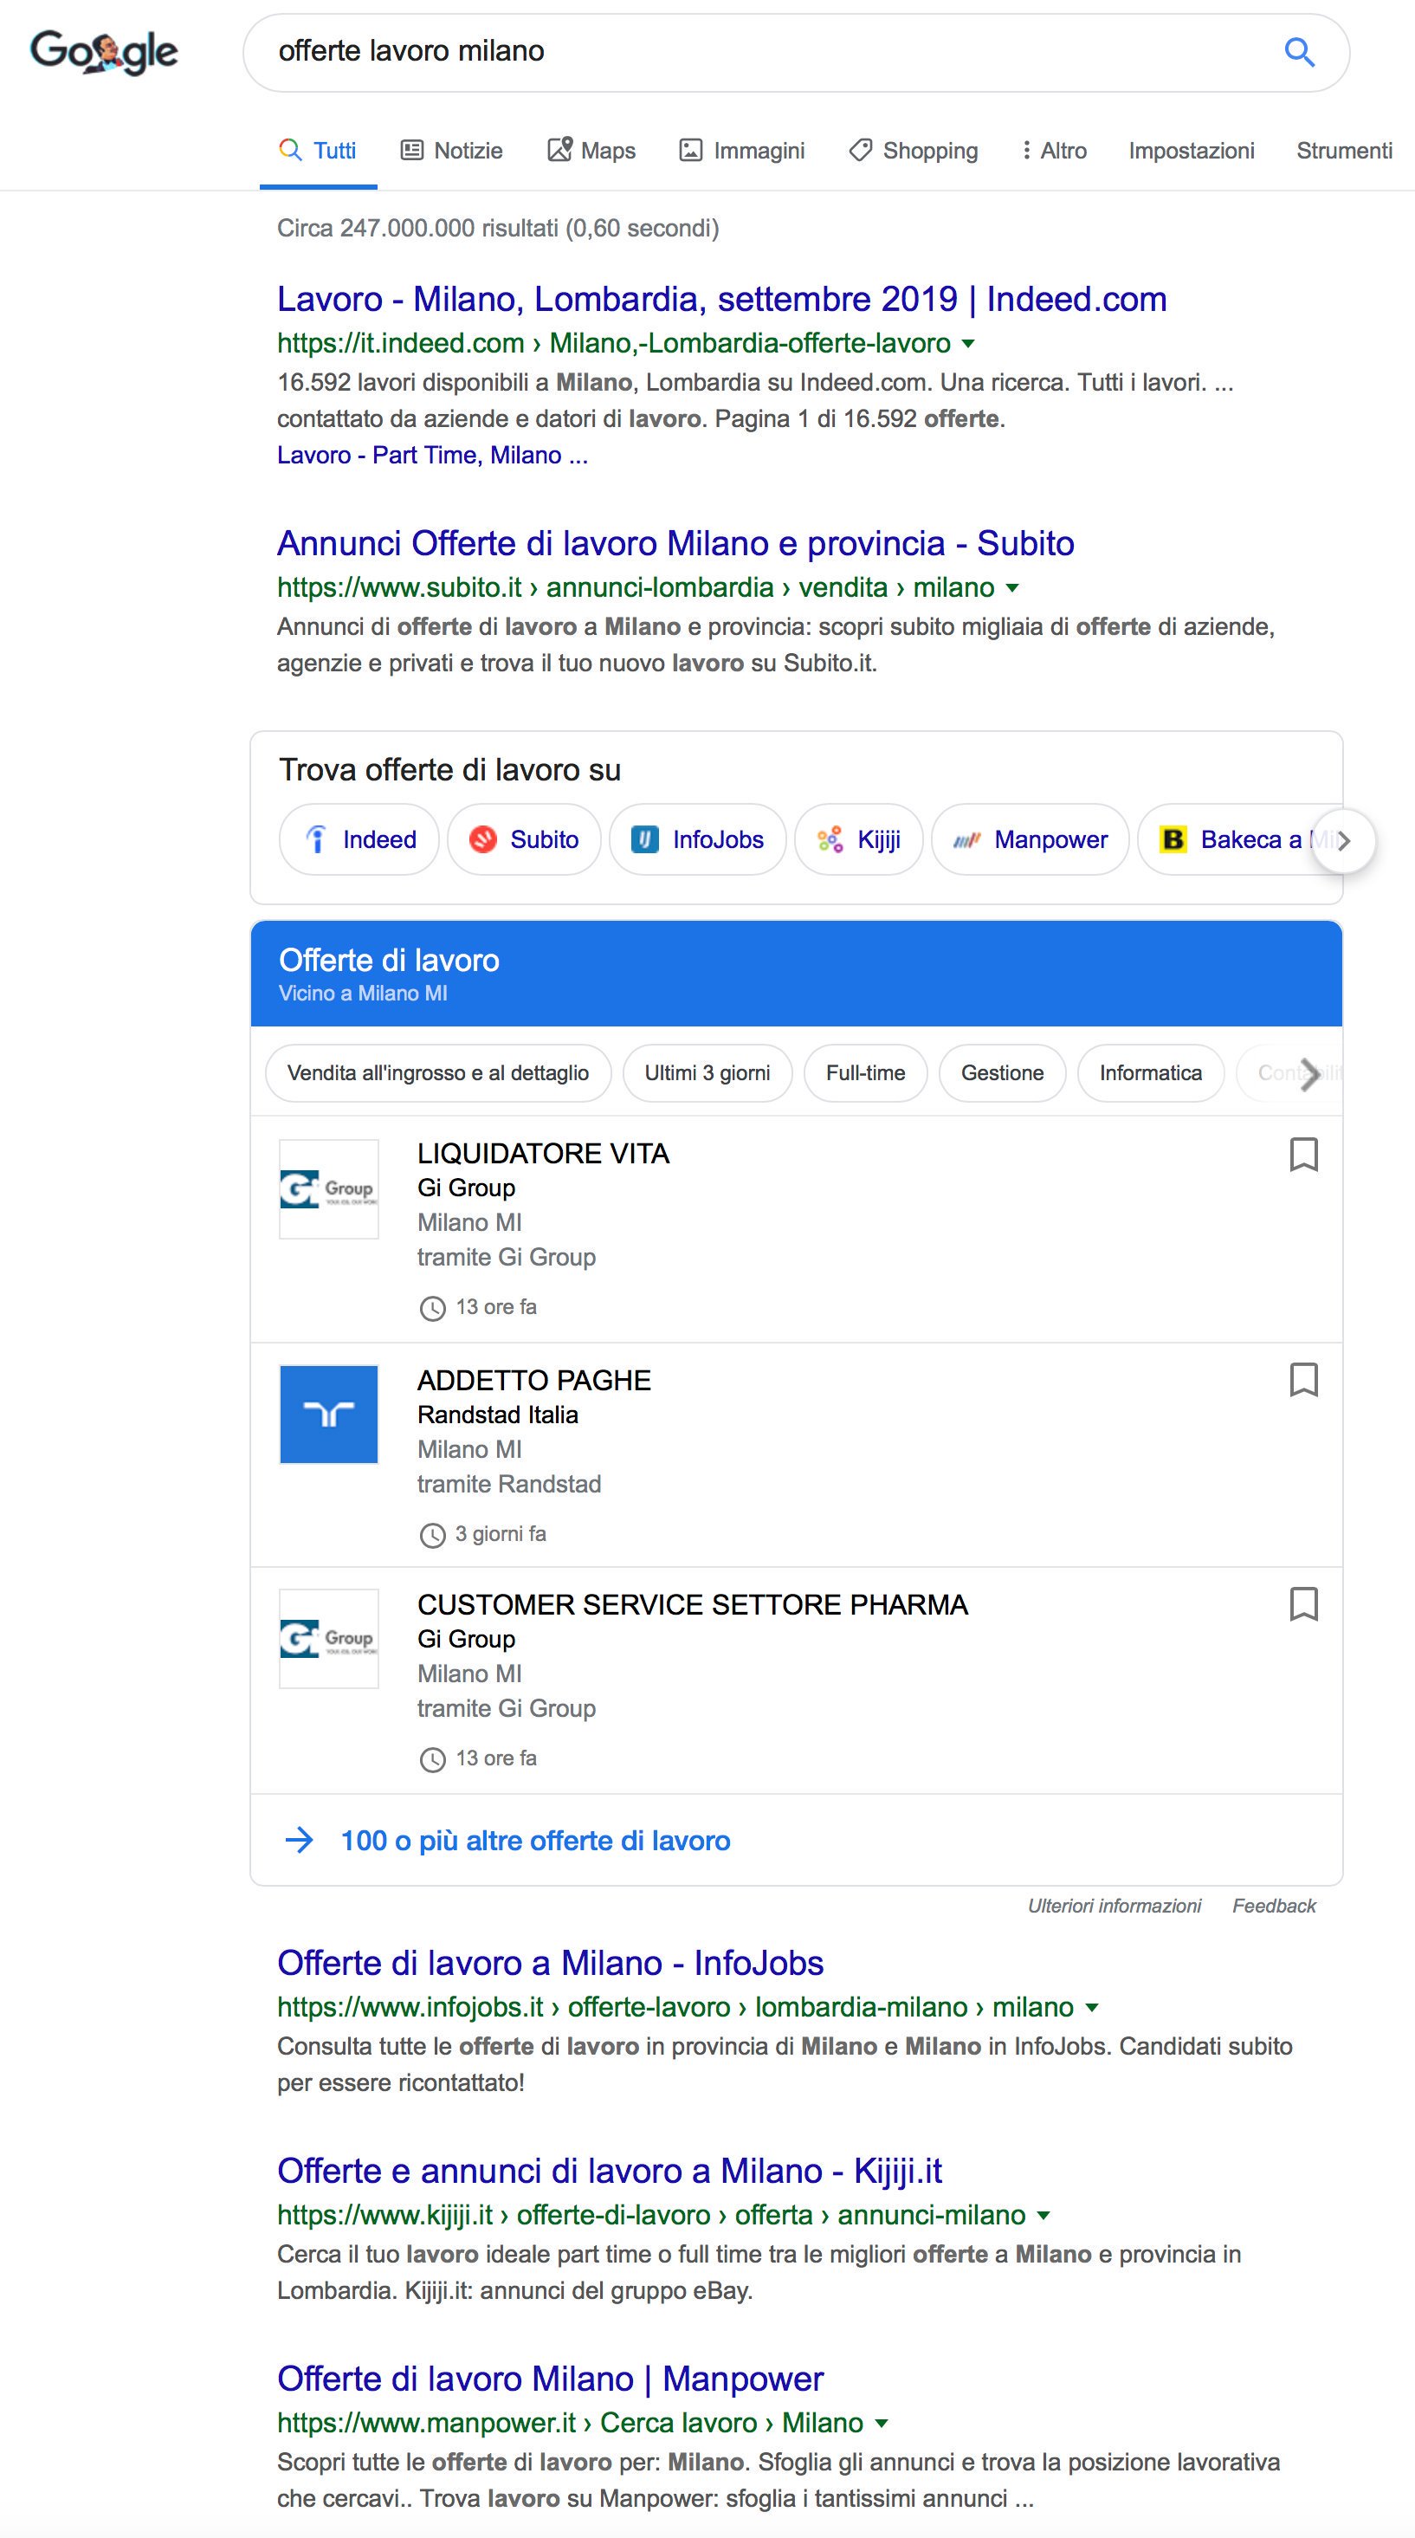Open the Altro menu

pos(1053,151)
